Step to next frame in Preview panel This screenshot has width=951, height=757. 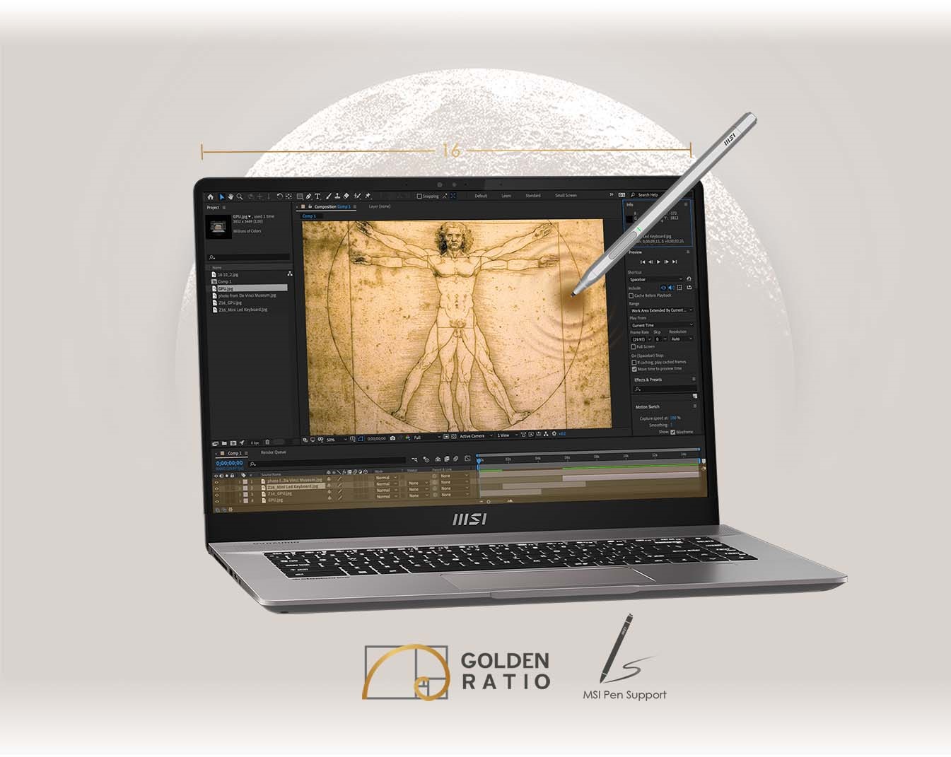pos(666,262)
